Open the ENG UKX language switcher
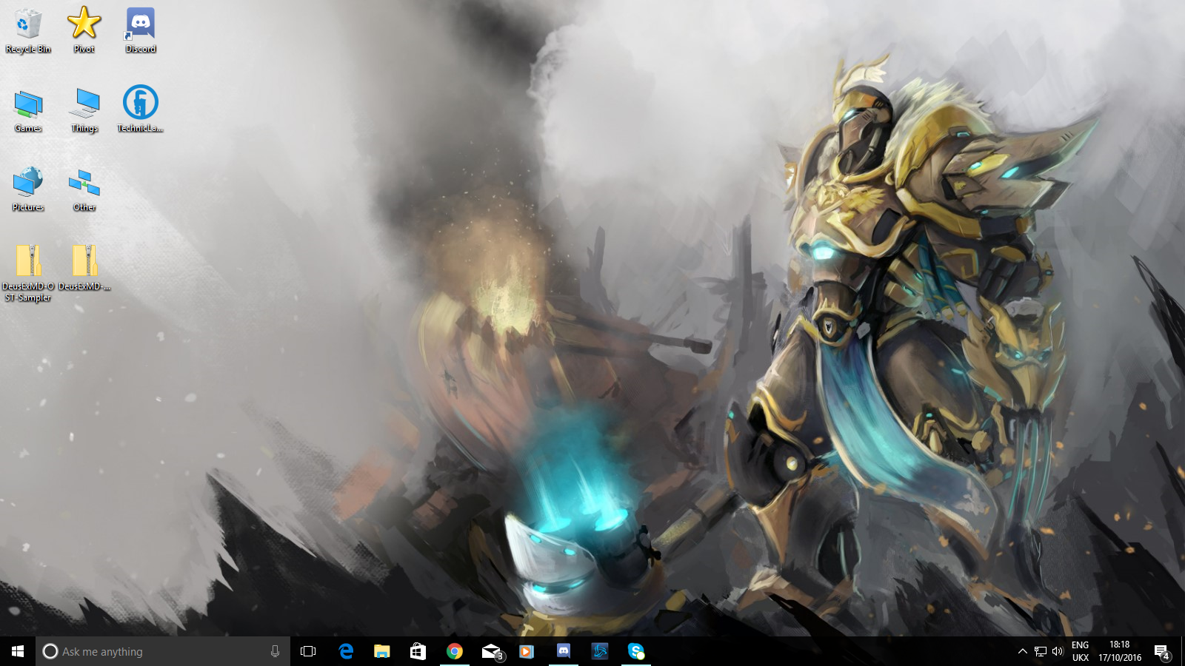This screenshot has width=1185, height=666. click(x=1081, y=651)
